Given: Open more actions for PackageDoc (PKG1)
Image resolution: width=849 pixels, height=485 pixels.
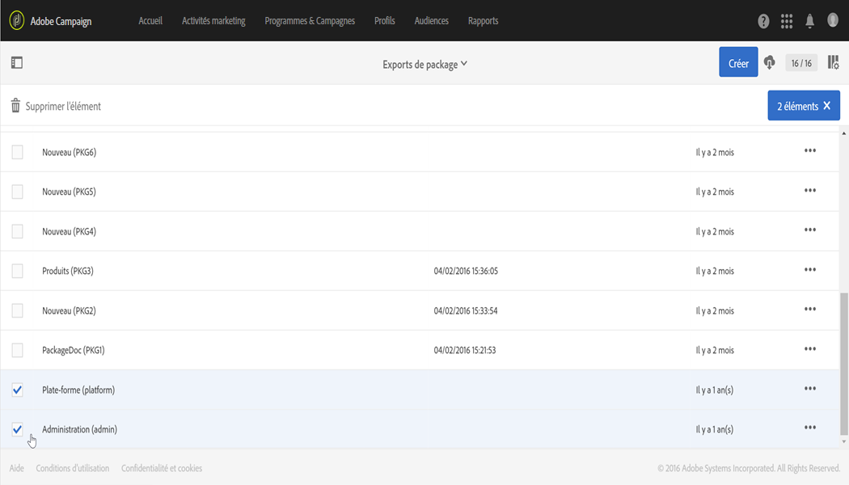Looking at the screenshot, I should point(810,348).
